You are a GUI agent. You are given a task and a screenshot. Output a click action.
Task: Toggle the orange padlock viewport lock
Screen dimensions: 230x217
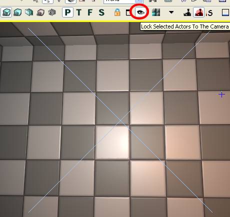click(x=117, y=12)
